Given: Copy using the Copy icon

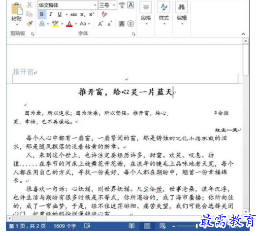Looking at the screenshot, I should pos(30,14).
